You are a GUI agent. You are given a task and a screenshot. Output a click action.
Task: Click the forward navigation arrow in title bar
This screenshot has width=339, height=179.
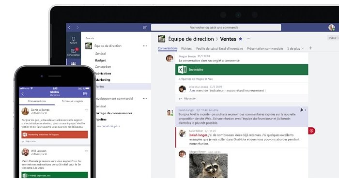pos(77,28)
